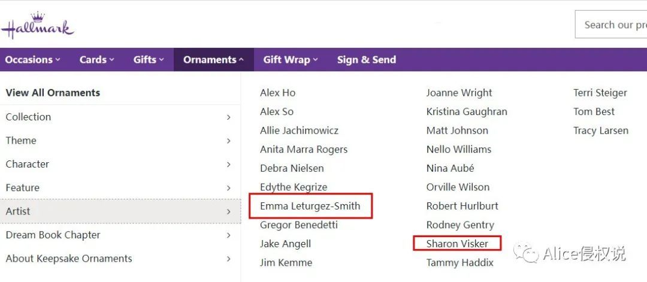Choose artist Sharon Visker
This screenshot has width=647, height=282.
pyautogui.click(x=457, y=244)
